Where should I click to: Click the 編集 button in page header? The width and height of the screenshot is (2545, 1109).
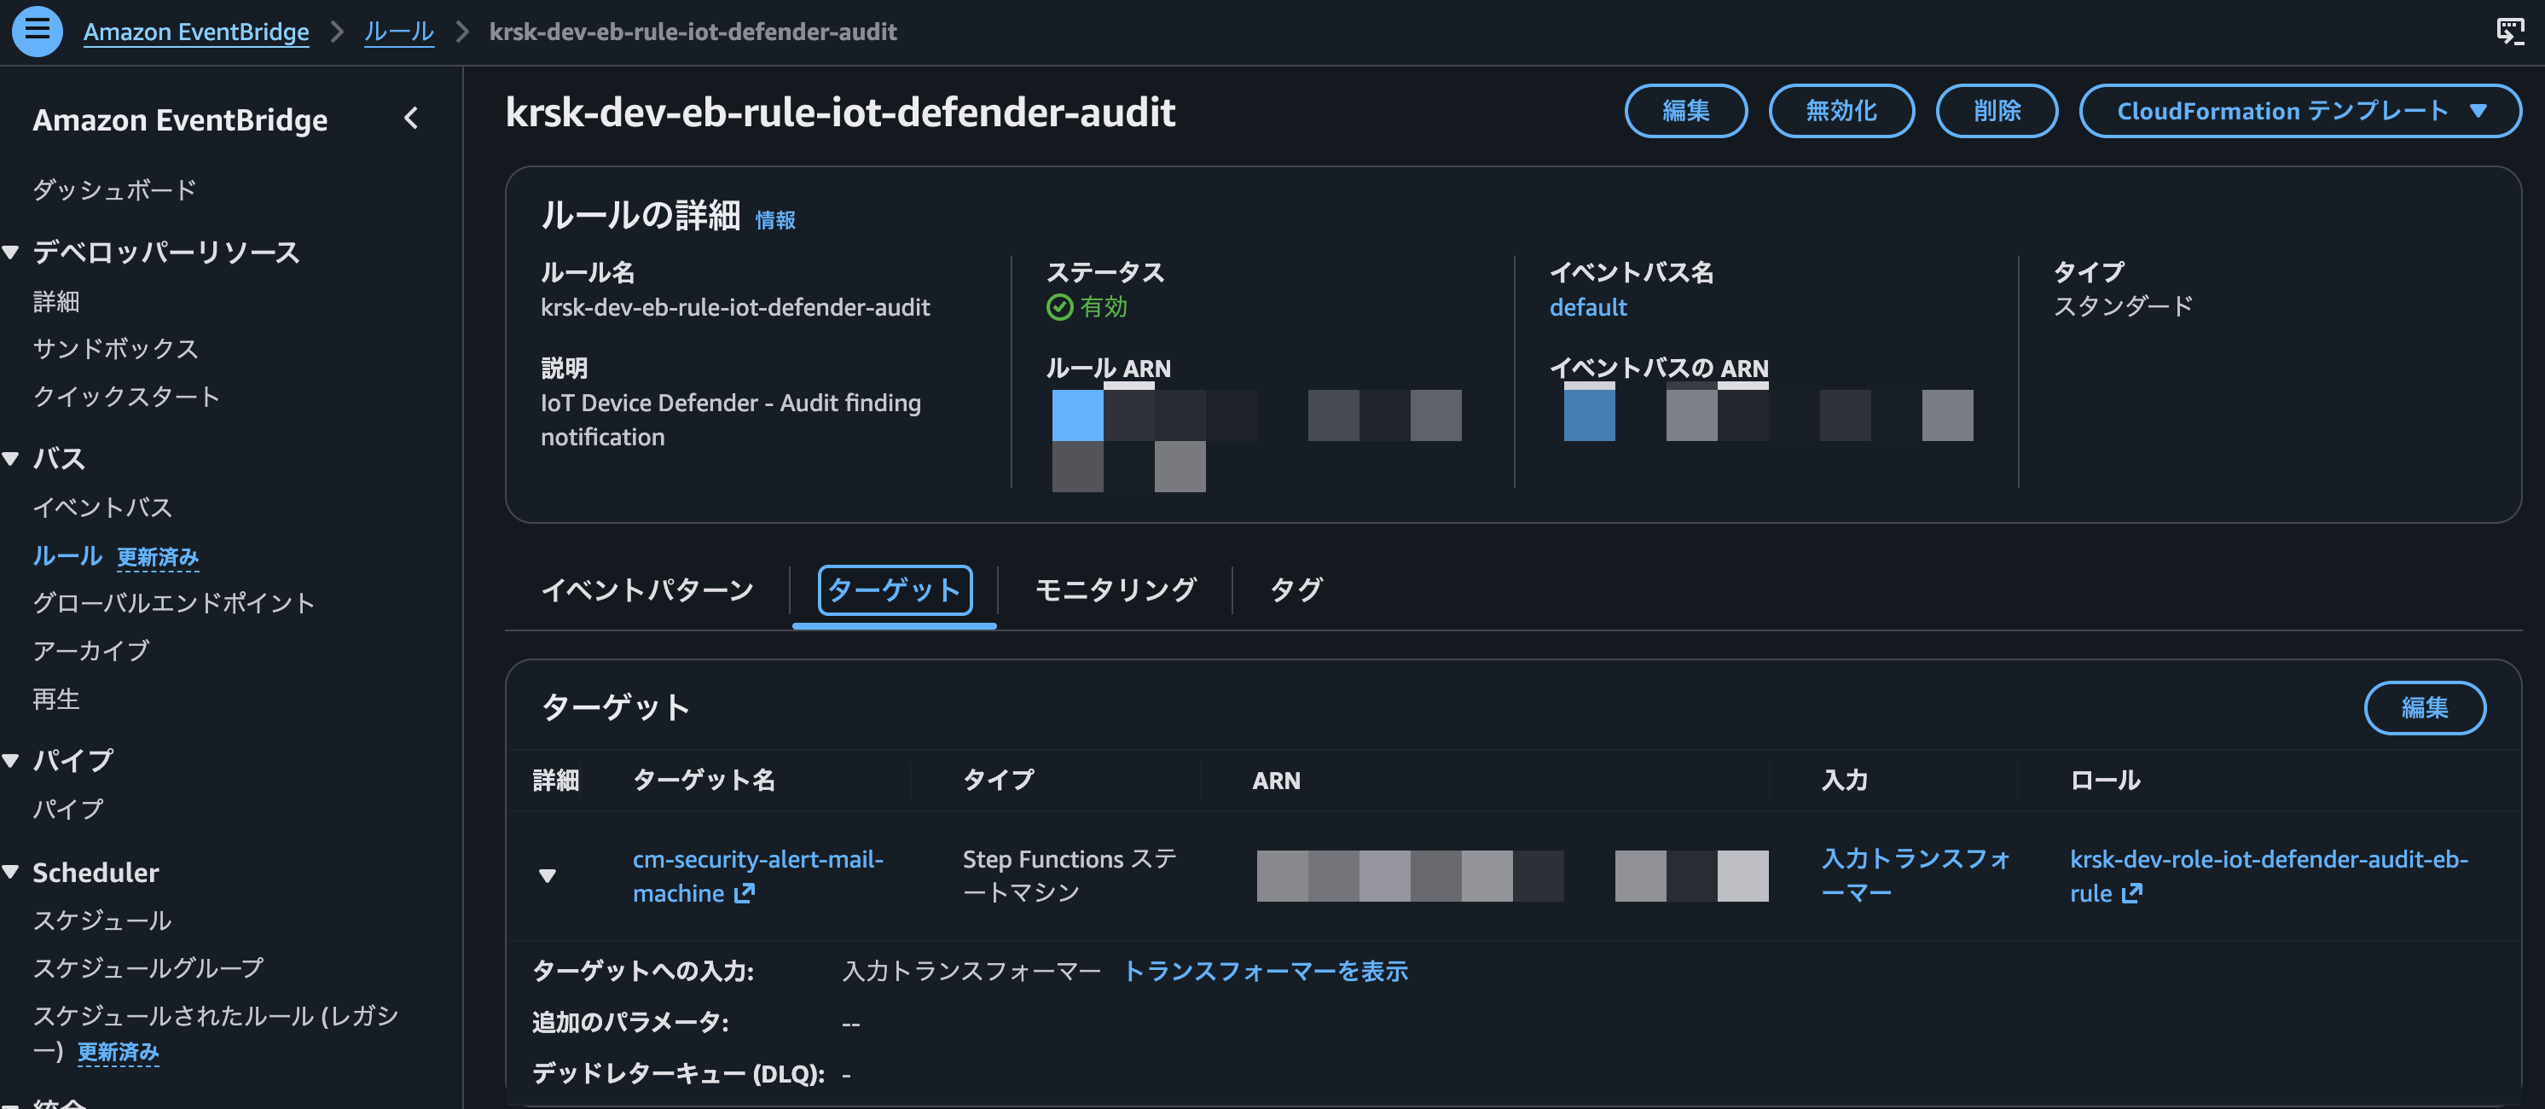tap(1685, 111)
